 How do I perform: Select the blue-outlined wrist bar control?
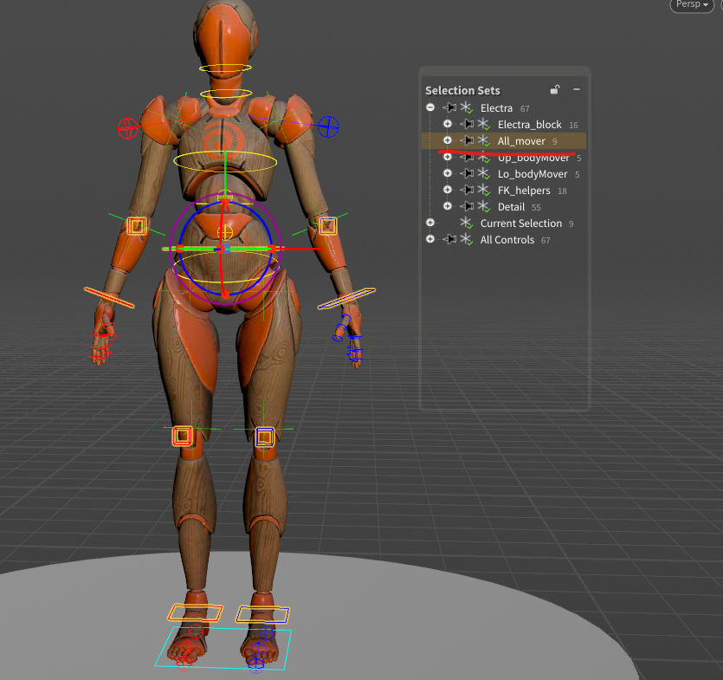pos(346,299)
